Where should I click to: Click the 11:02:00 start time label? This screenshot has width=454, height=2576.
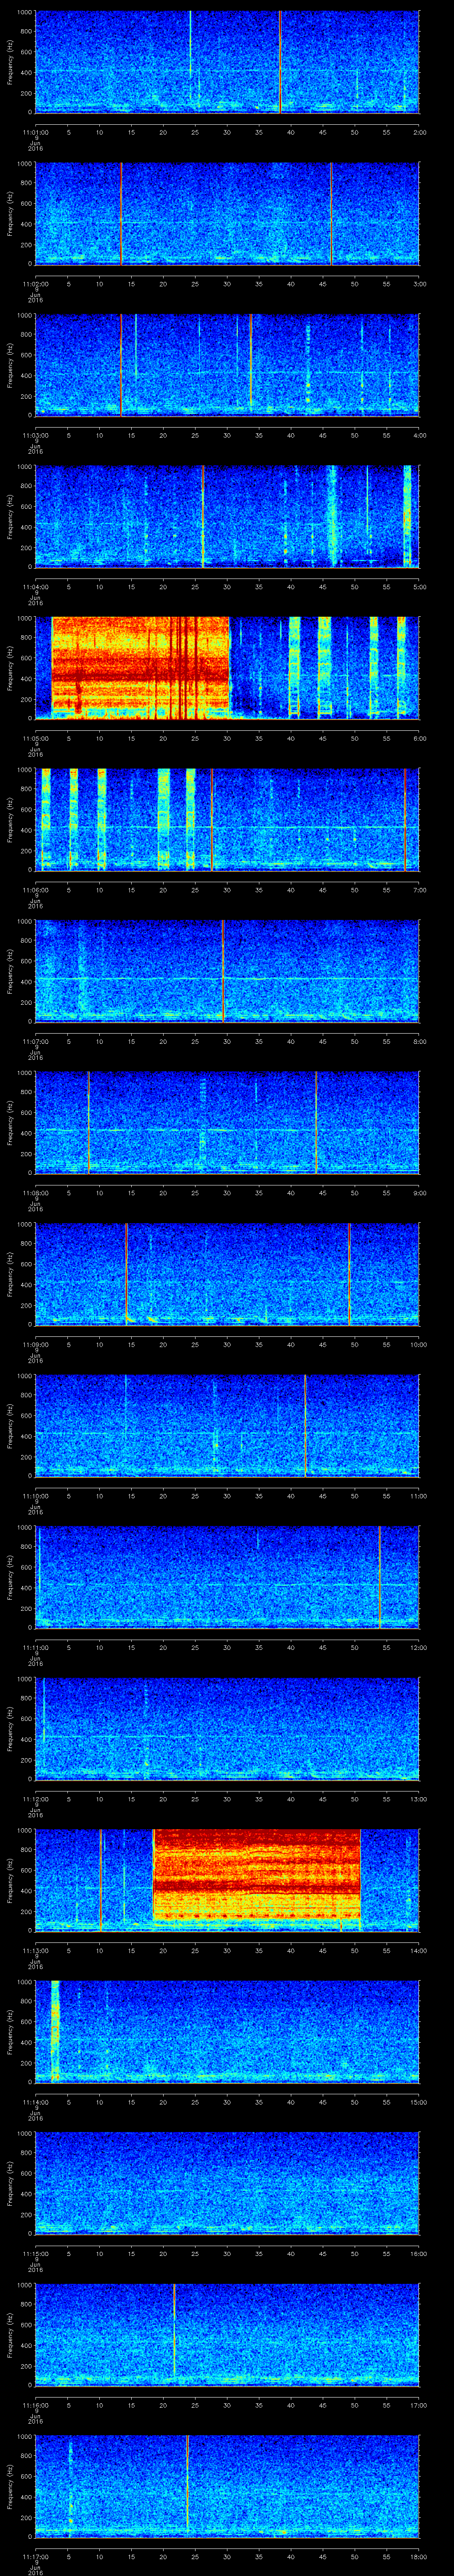(36, 284)
